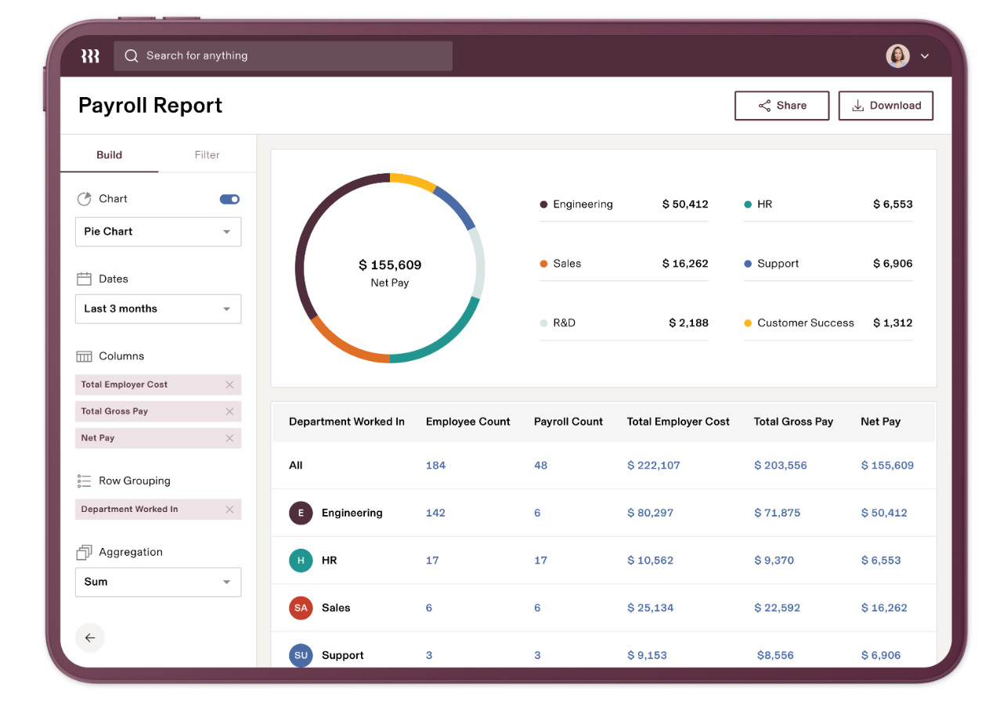Click the Support department SU icon

point(301,655)
